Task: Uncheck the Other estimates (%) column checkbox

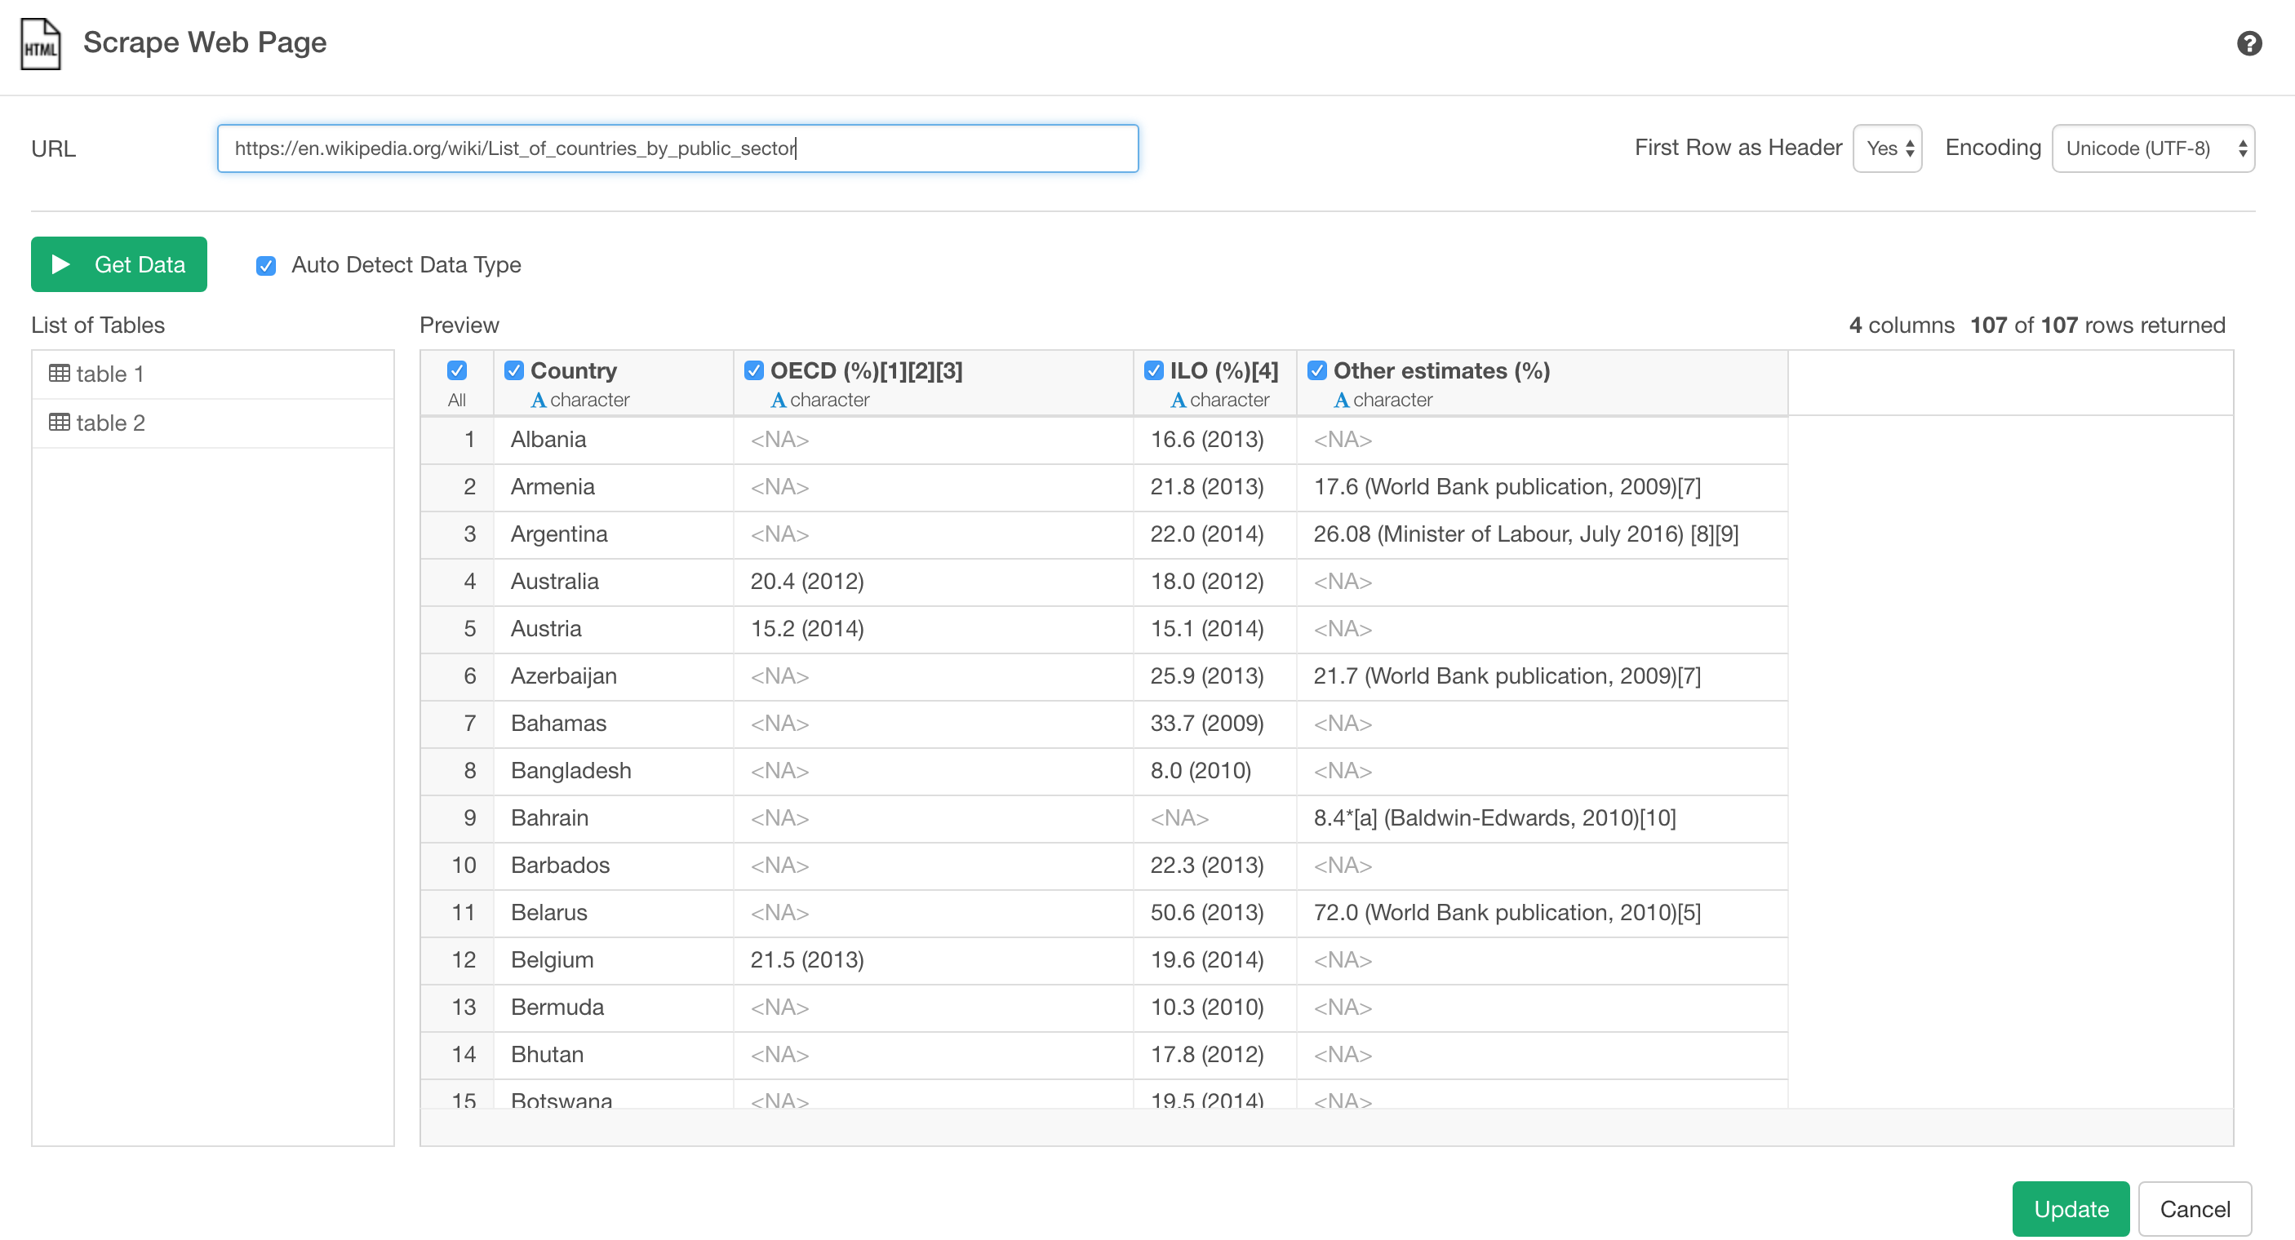Action: 1316,370
